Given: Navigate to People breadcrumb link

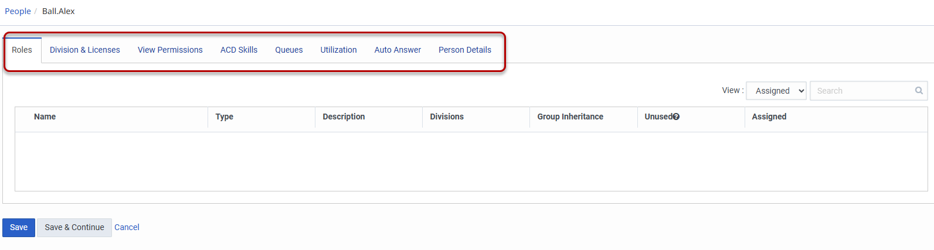Looking at the screenshot, I should [18, 11].
